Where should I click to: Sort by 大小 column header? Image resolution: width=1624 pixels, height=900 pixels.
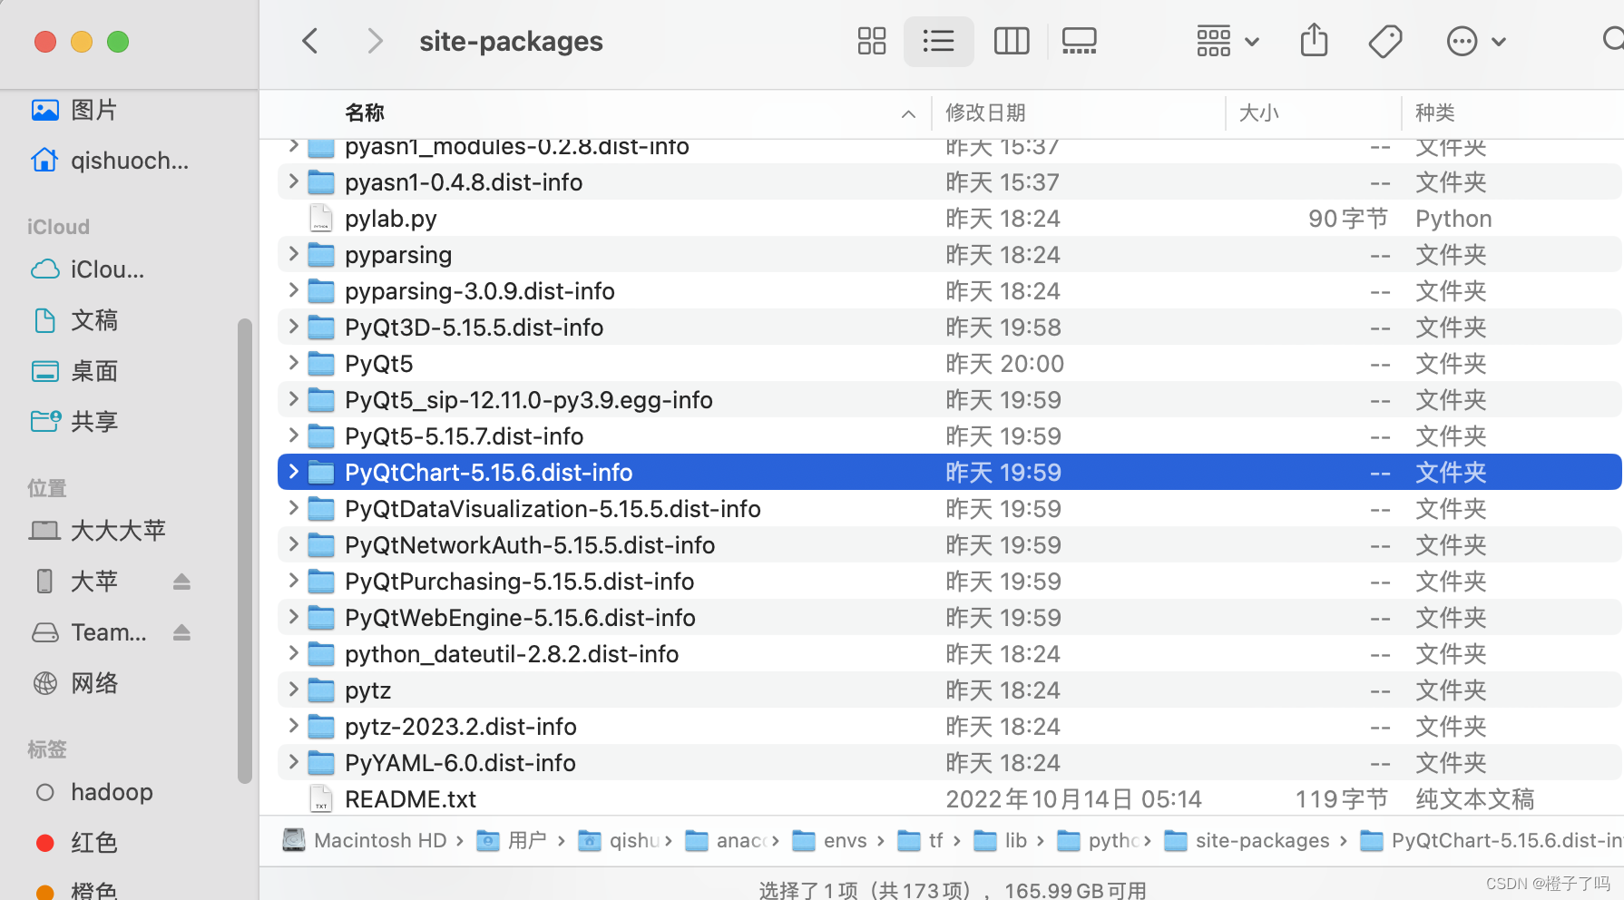point(1258,112)
